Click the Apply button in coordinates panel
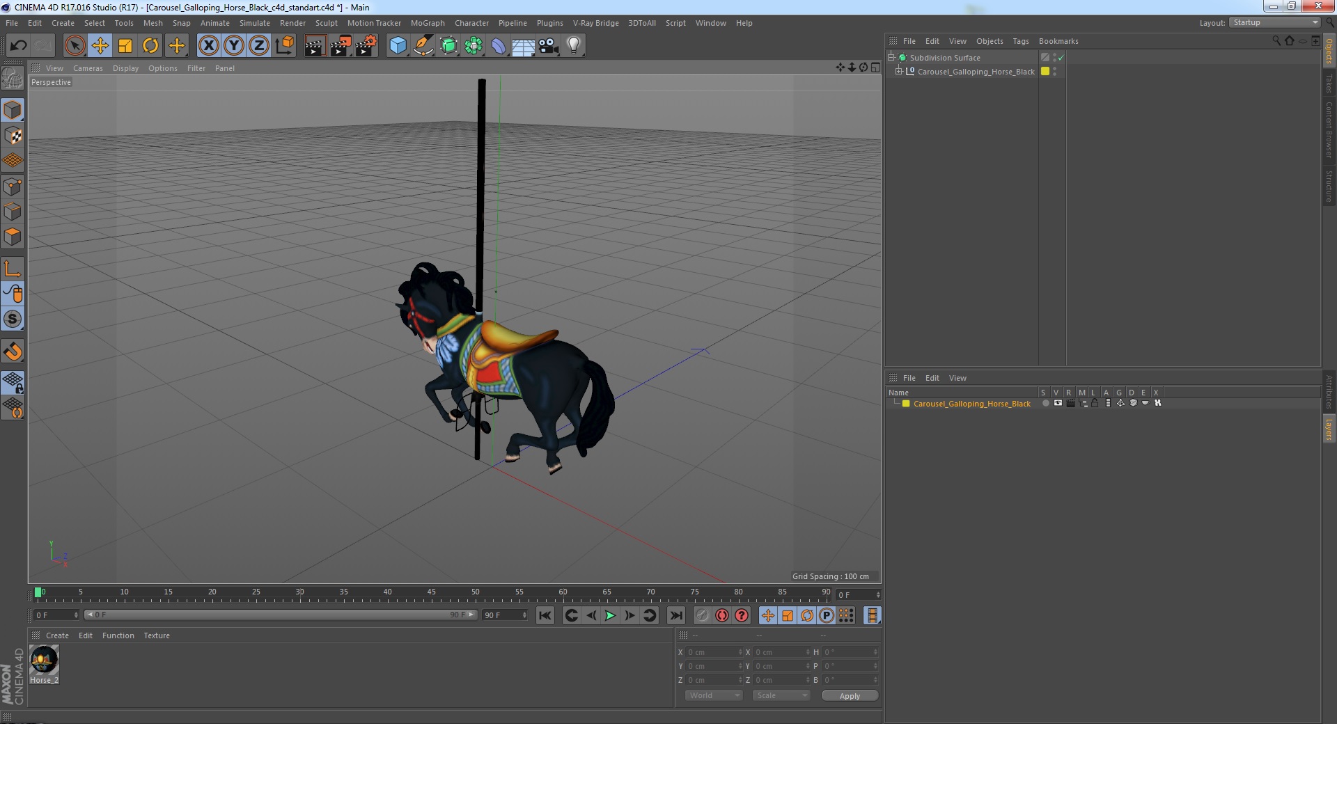Viewport: 1337px width, 806px height. tap(850, 695)
